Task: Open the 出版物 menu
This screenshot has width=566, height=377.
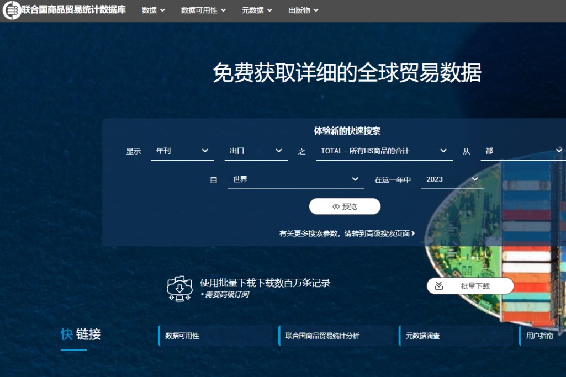Action: coord(299,9)
